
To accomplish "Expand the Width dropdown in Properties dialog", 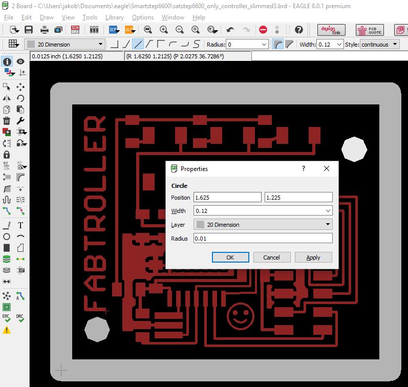I will point(328,211).
